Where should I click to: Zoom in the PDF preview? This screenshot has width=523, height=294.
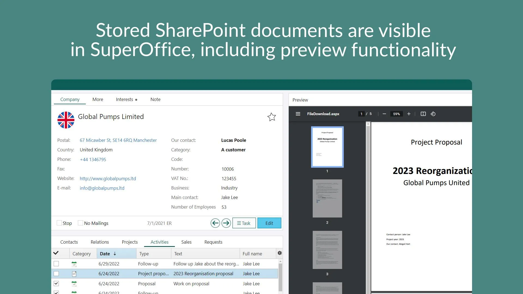(409, 114)
